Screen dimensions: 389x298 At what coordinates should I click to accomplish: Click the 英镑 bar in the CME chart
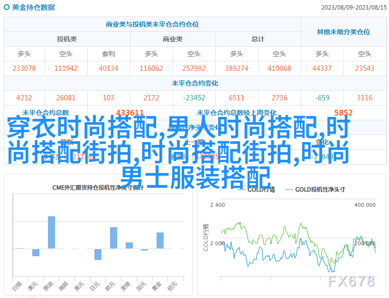129,245
